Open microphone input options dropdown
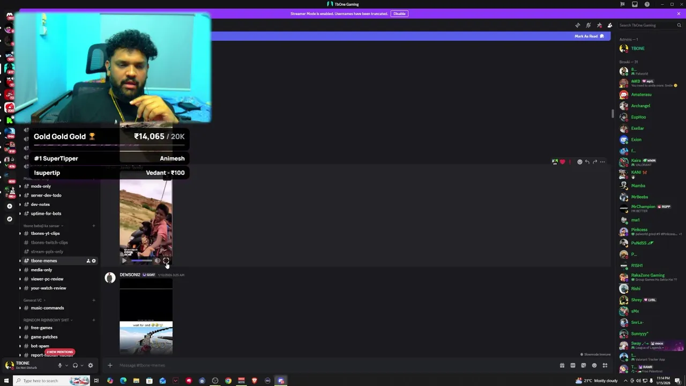 pos(66,365)
